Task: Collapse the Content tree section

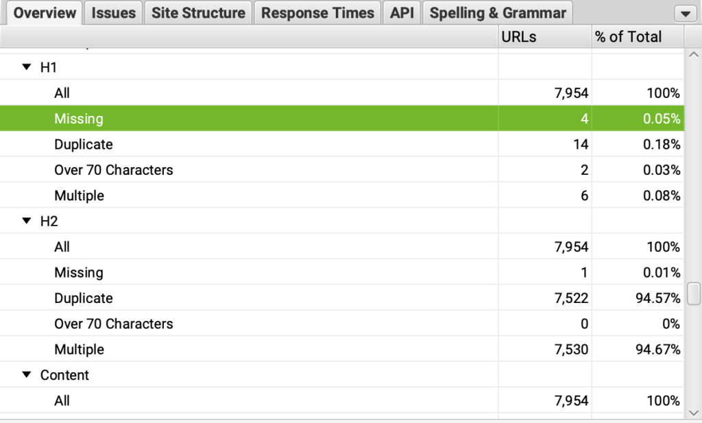Action: [27, 375]
